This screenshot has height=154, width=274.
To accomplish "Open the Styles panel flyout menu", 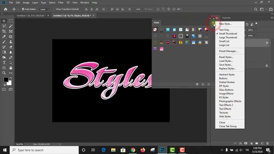I will click(213, 23).
